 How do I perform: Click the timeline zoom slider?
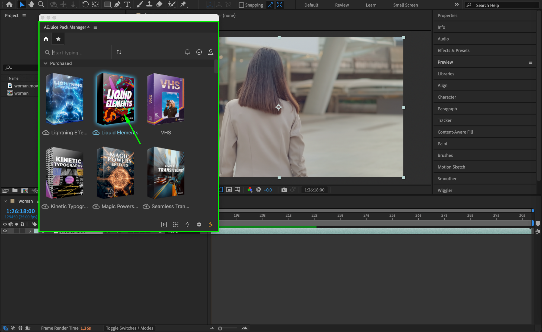(x=220, y=328)
